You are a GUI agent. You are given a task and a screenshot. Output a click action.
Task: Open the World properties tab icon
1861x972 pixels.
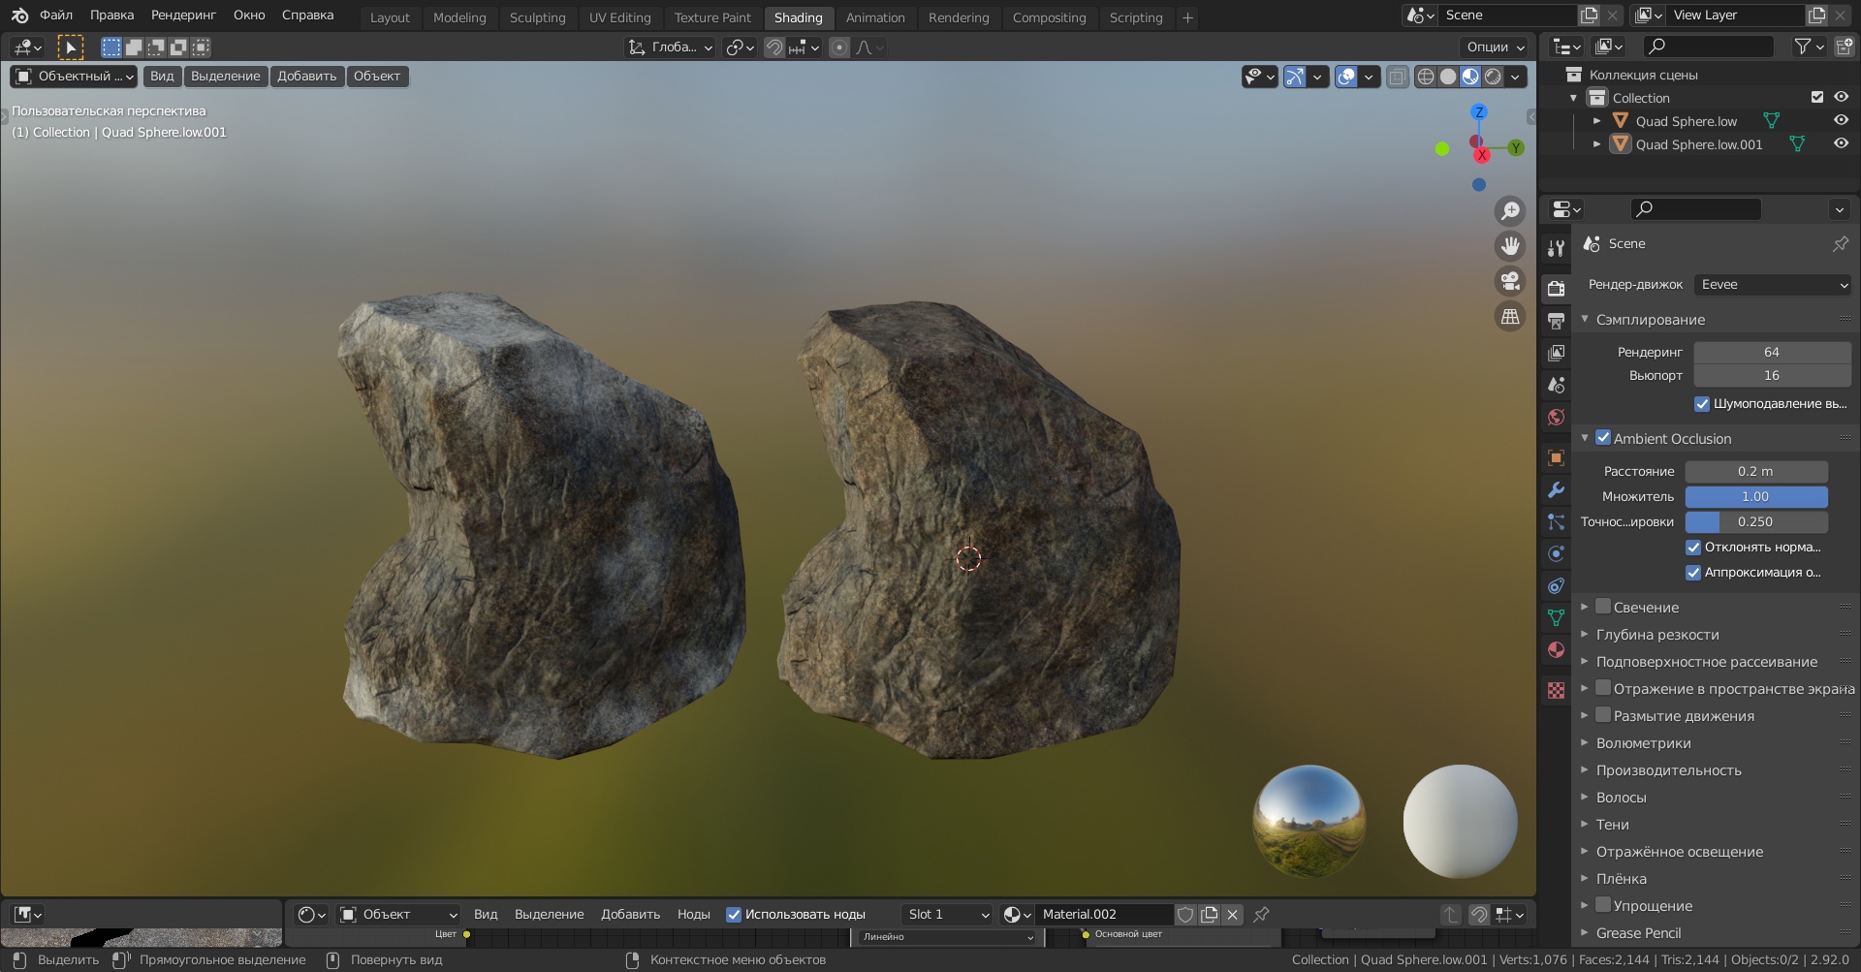coord(1556,417)
